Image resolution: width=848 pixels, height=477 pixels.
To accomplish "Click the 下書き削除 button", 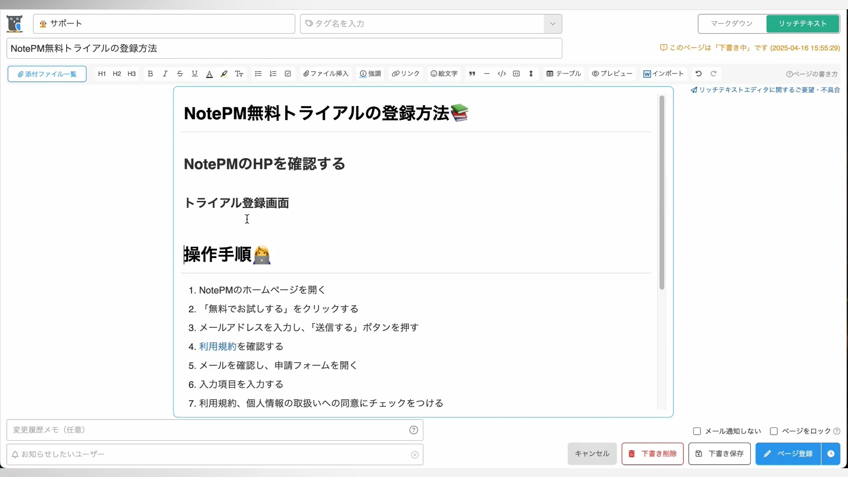I will (652, 454).
